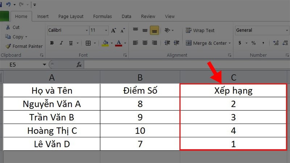The width and height of the screenshot is (290, 163).
Task: Open the Font Color palette arrow
Action: [125, 43]
